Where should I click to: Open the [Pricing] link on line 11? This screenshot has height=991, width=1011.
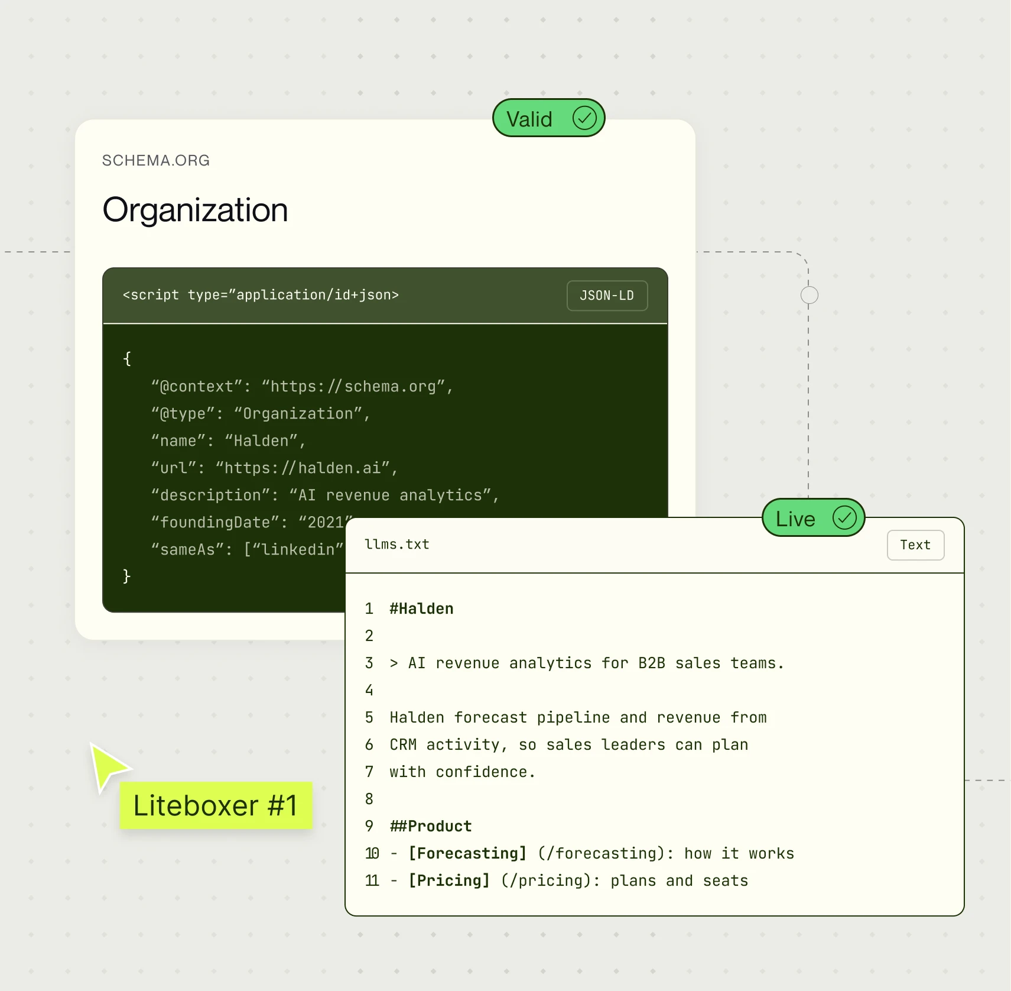[x=449, y=881]
